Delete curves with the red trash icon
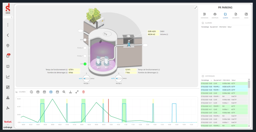 click(83, 92)
